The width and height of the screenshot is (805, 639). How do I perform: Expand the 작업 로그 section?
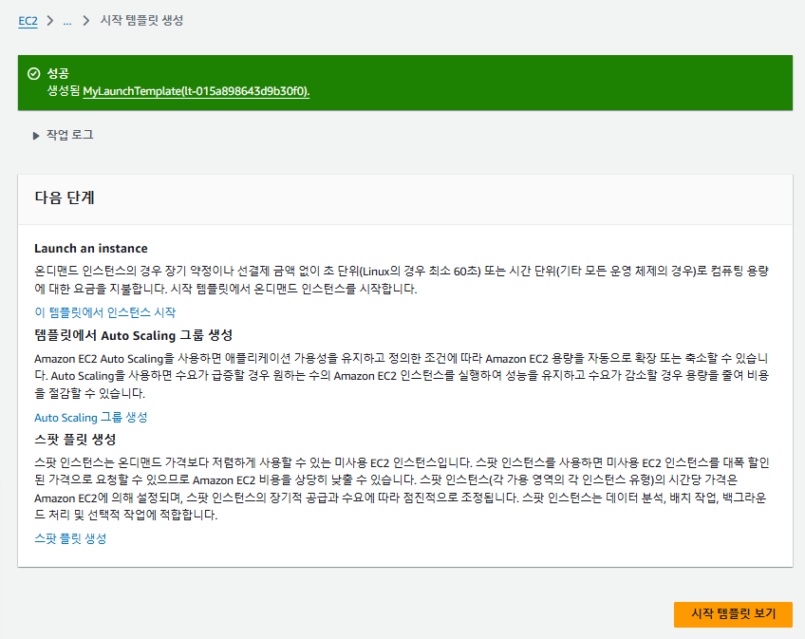64,135
